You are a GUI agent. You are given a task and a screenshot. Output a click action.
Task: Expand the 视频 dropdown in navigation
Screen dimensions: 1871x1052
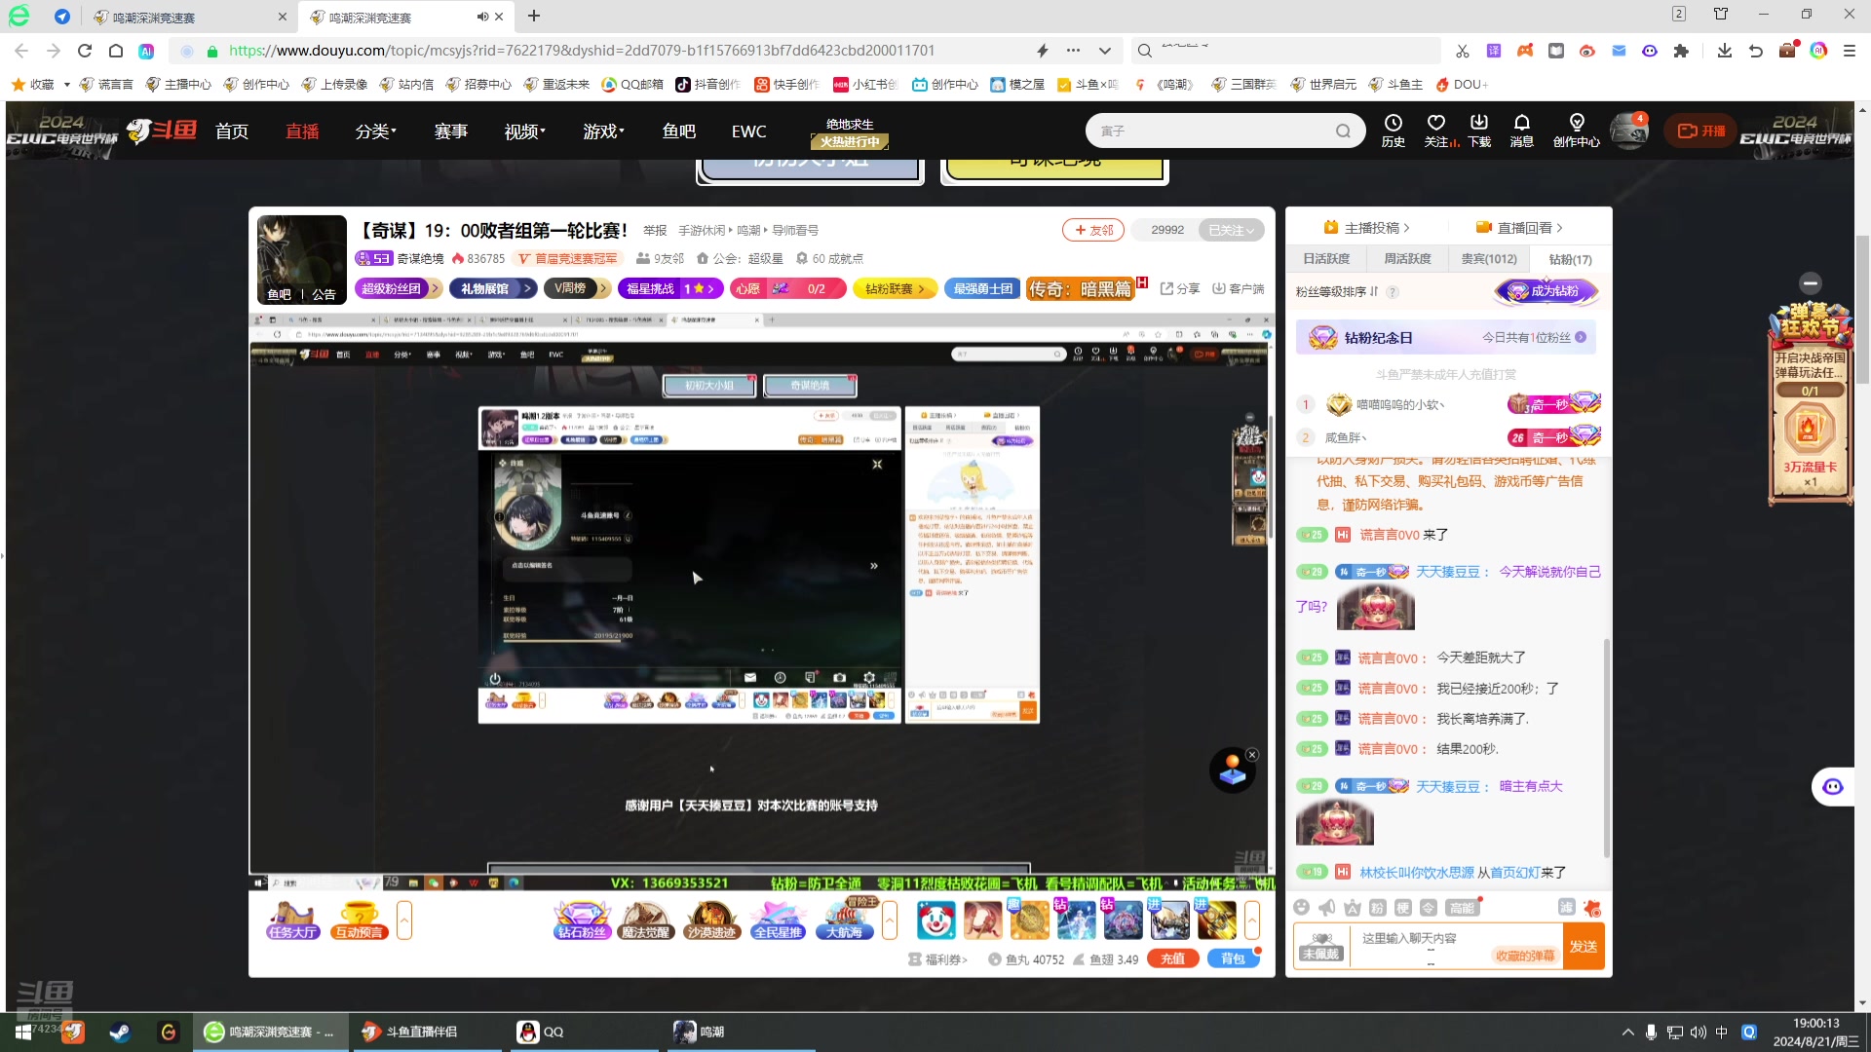pyautogui.click(x=525, y=131)
